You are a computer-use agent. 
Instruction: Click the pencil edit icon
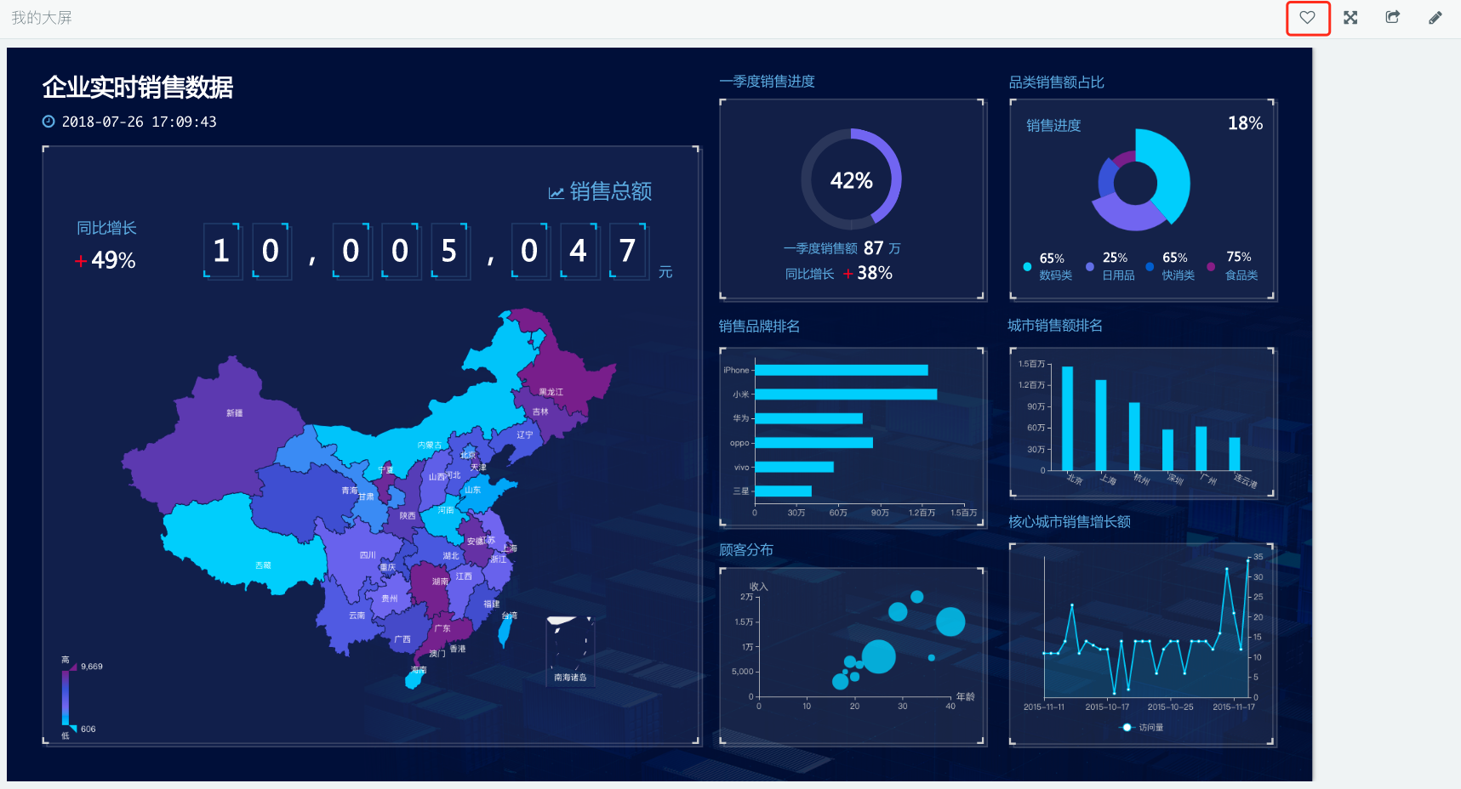pos(1435,18)
